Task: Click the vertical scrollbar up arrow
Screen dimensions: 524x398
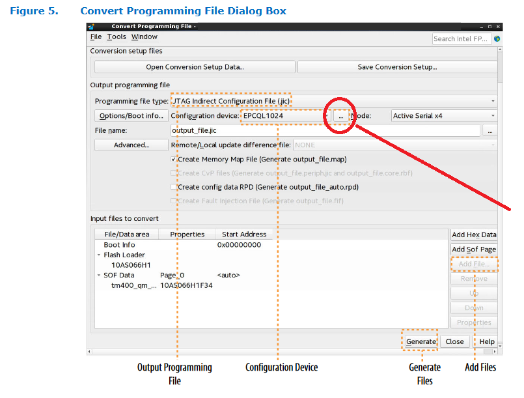Action: coord(500,50)
